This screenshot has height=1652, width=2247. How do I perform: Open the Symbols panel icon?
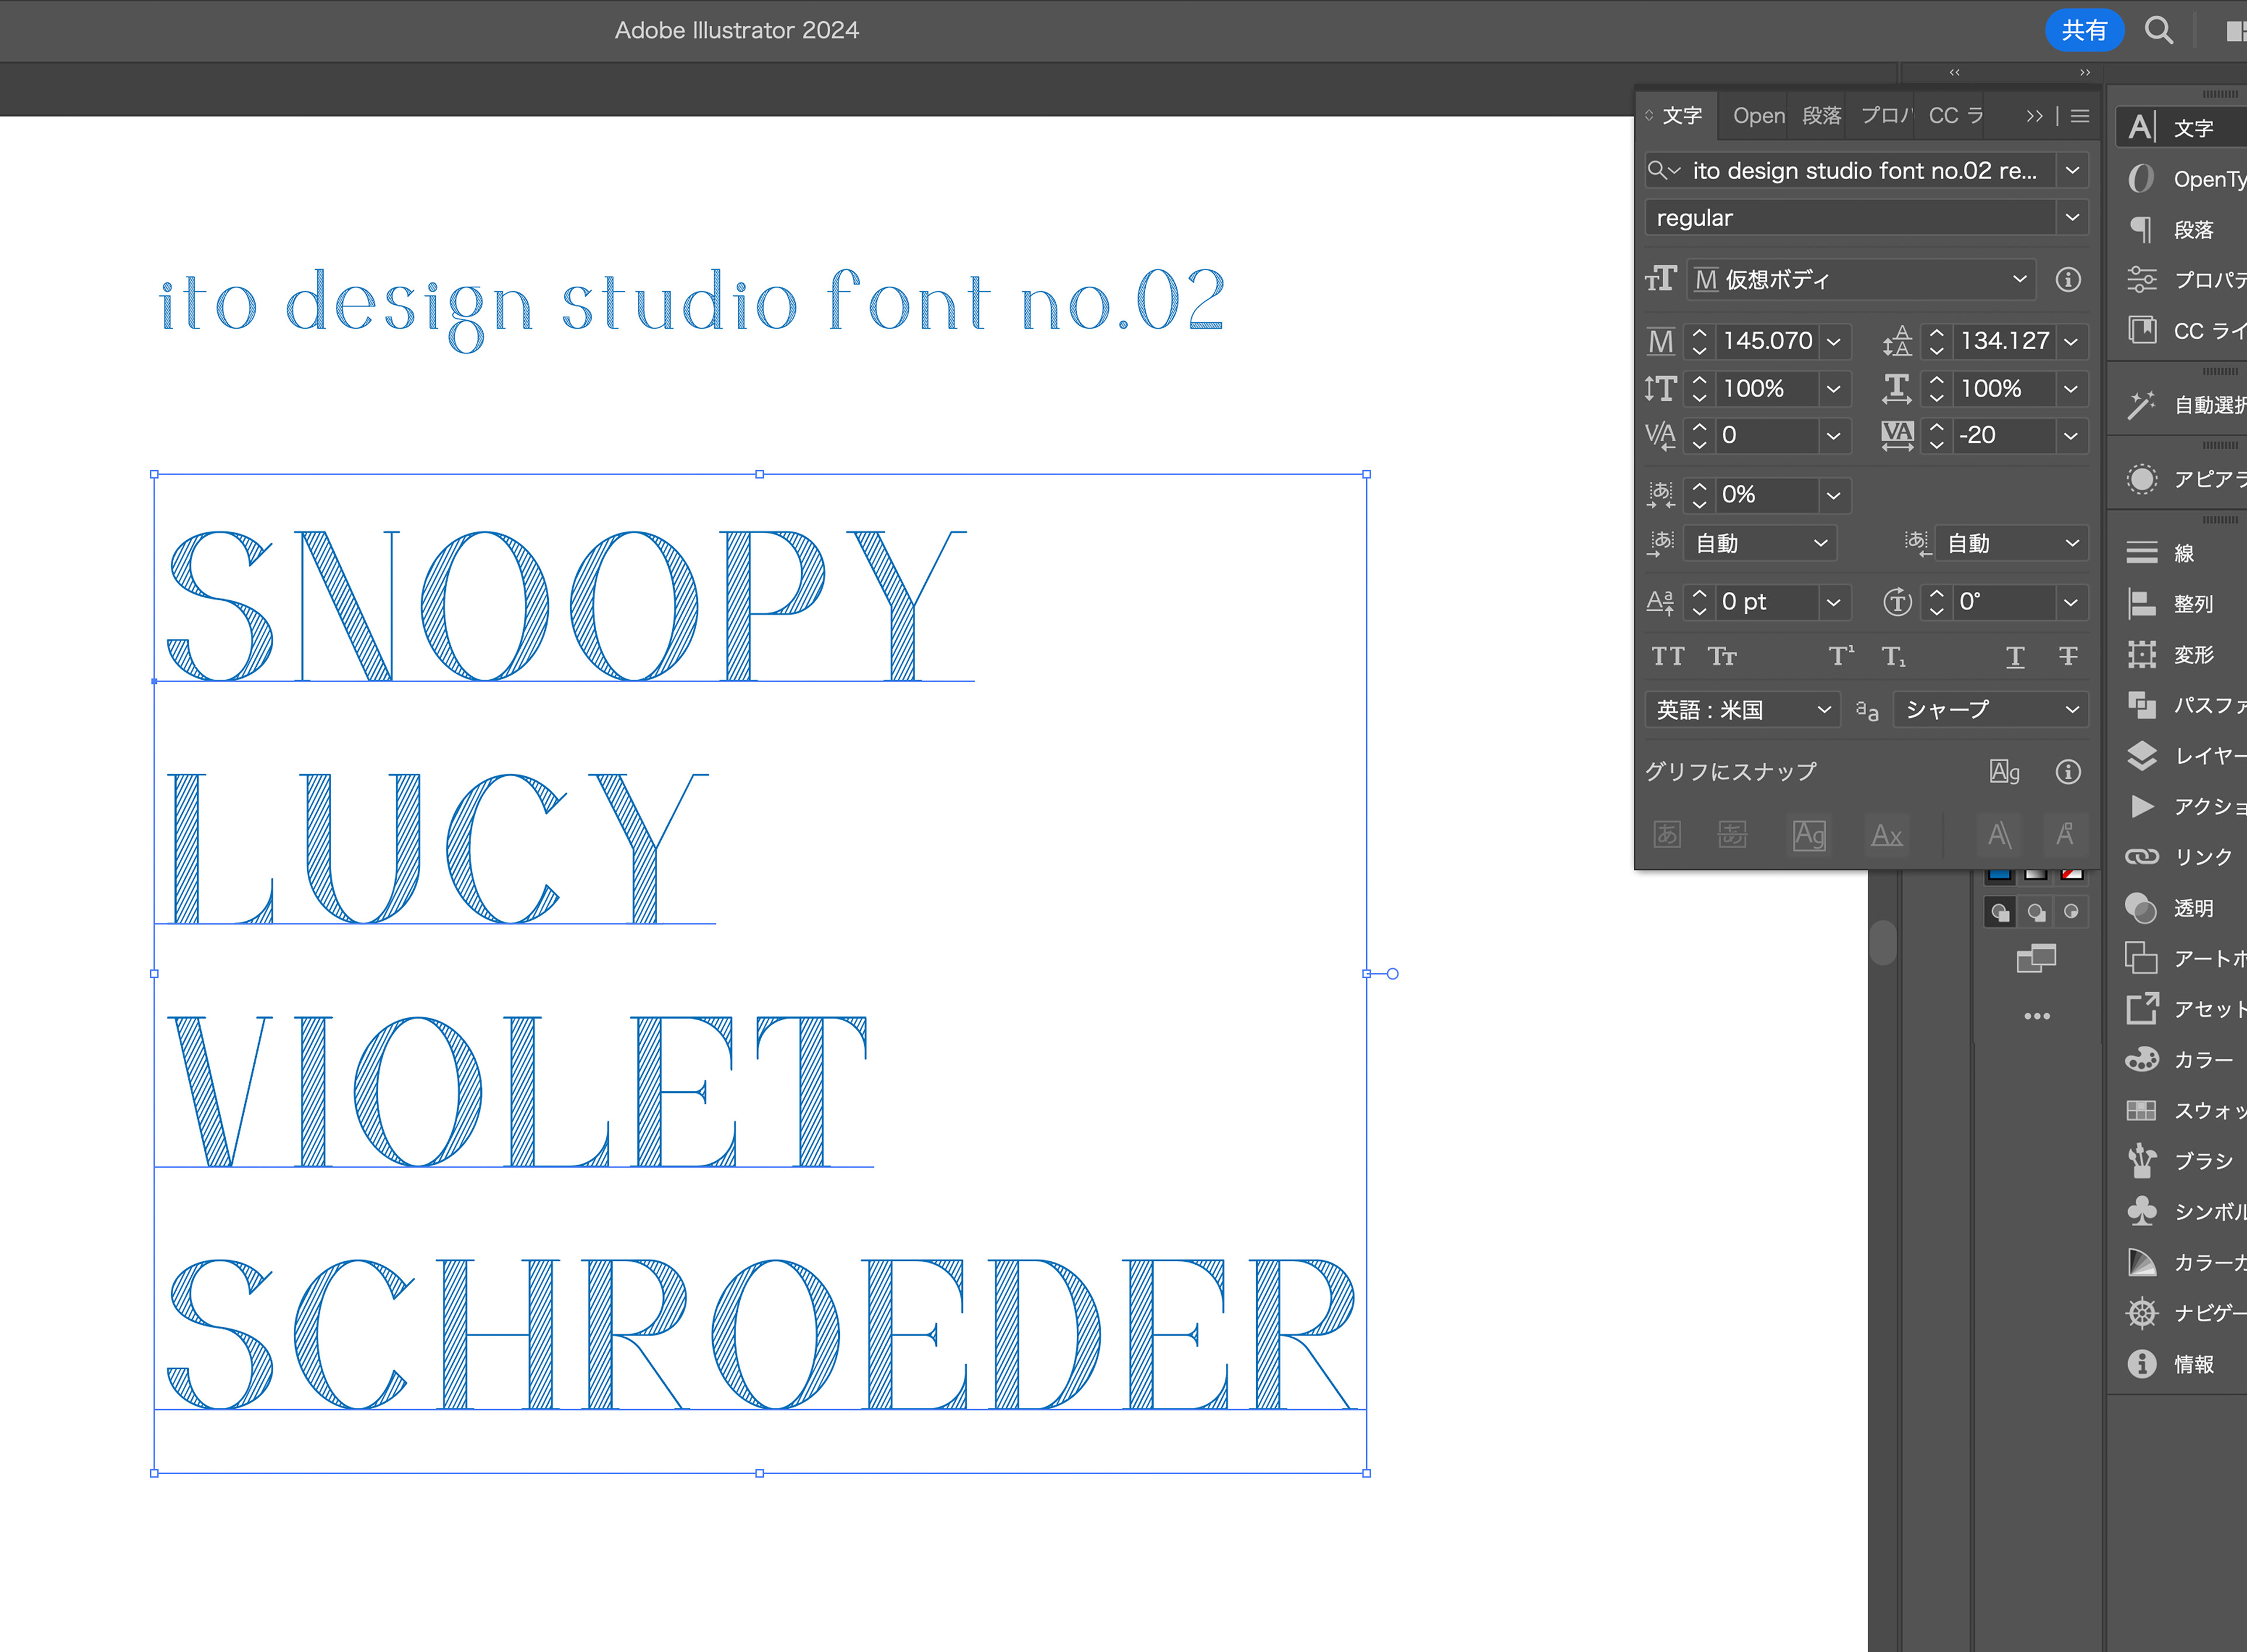[x=2141, y=1211]
